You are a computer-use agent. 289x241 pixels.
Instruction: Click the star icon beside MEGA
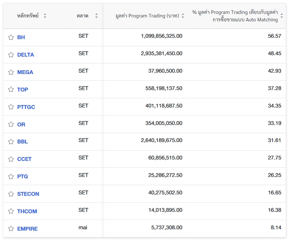point(11,72)
